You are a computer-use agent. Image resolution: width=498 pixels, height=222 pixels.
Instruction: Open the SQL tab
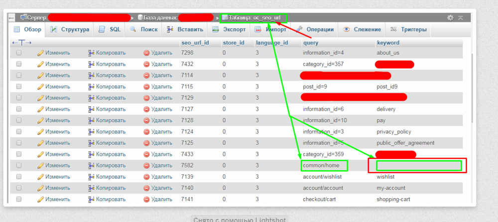point(110,30)
